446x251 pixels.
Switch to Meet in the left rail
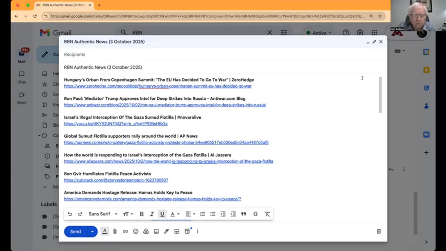(x=22, y=98)
